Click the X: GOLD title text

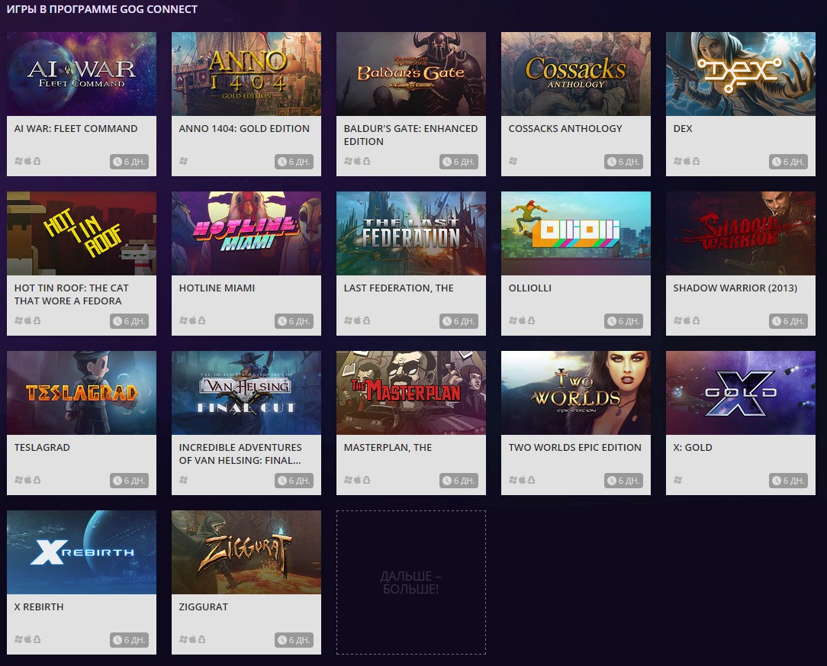click(693, 447)
